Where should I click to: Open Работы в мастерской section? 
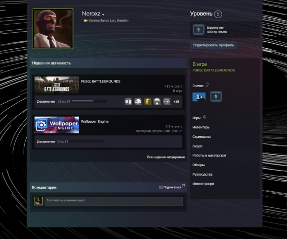[209, 155]
